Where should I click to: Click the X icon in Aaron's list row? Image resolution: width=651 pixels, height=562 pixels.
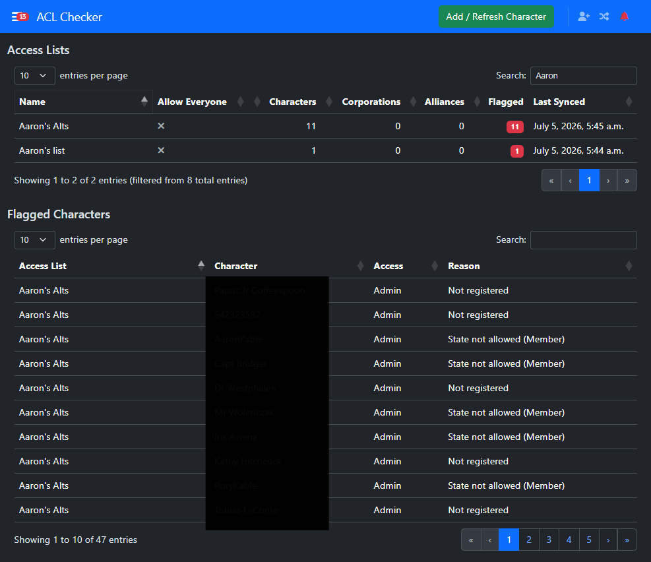(x=161, y=150)
